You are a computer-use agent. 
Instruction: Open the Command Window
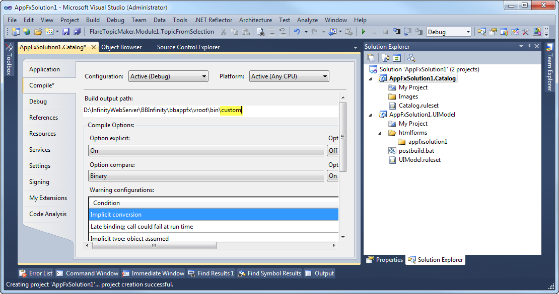click(x=88, y=273)
